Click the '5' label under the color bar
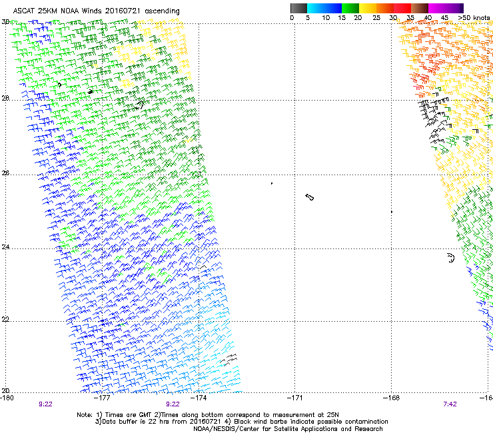 (308, 17)
